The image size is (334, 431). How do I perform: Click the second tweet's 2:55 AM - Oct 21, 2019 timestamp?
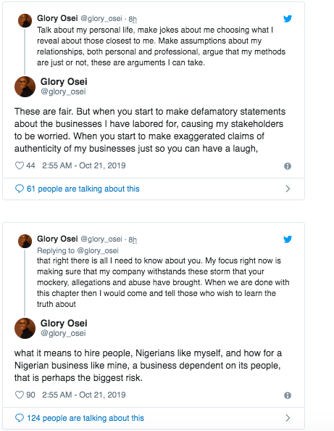[84, 395]
